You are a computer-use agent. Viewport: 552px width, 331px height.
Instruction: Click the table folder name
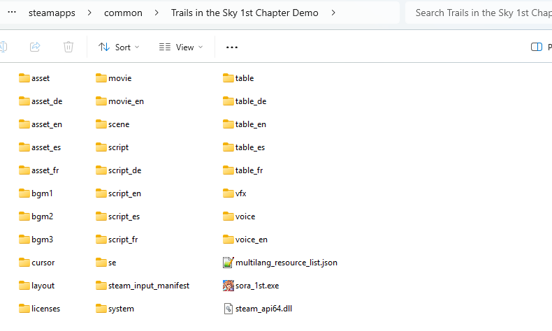coord(245,78)
